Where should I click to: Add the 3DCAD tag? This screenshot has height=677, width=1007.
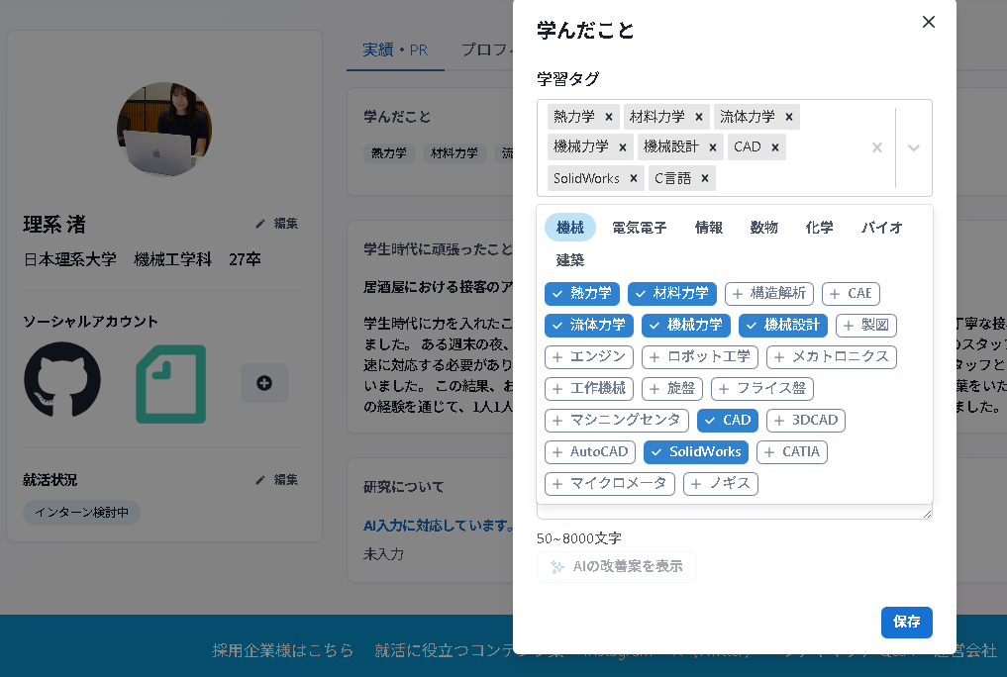tap(805, 421)
